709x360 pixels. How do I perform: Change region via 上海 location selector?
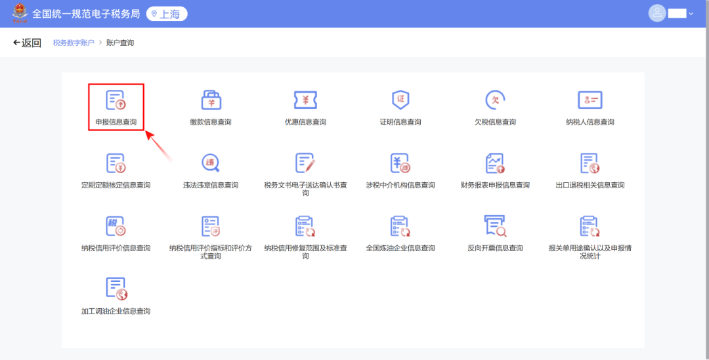point(167,14)
